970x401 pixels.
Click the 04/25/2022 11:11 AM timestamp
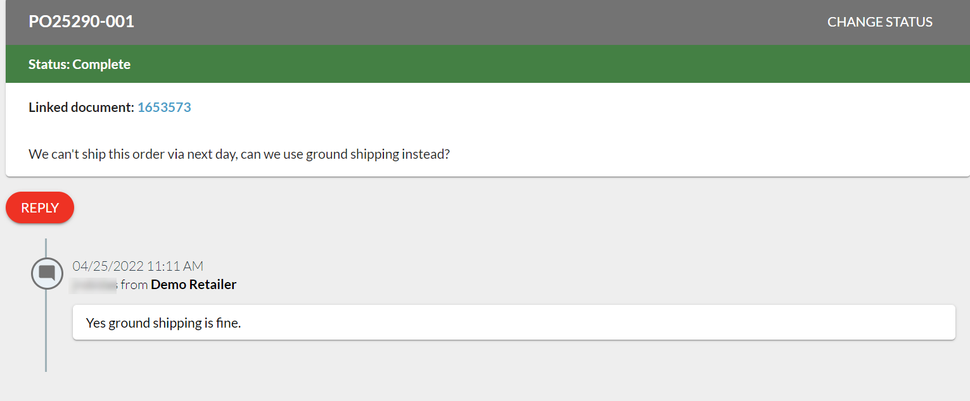(x=138, y=266)
